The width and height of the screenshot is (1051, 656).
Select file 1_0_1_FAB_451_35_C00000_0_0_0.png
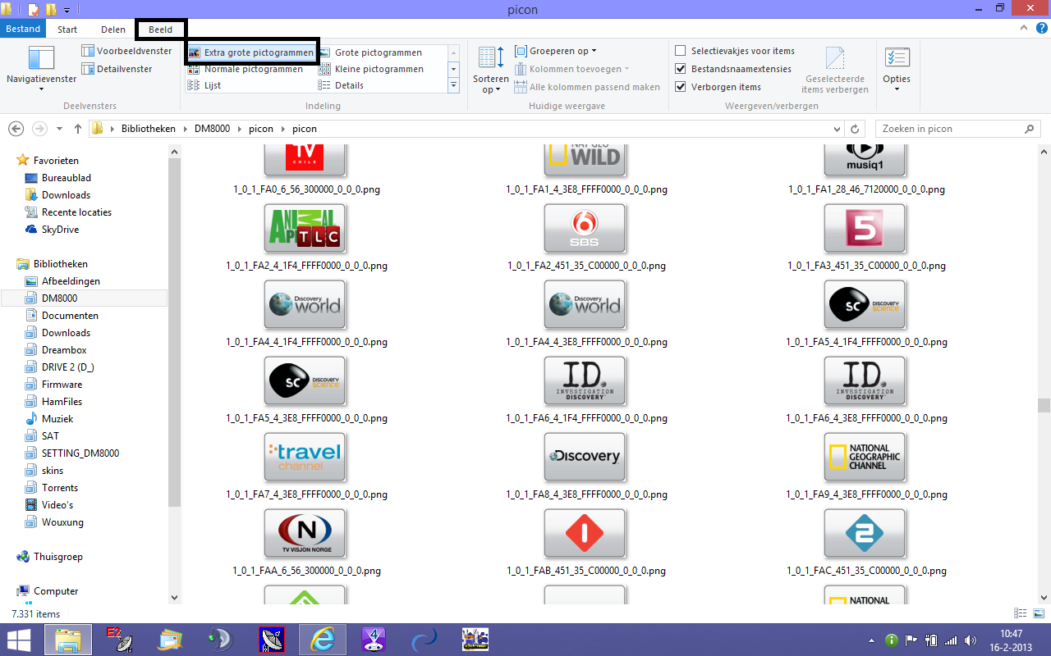click(x=586, y=571)
